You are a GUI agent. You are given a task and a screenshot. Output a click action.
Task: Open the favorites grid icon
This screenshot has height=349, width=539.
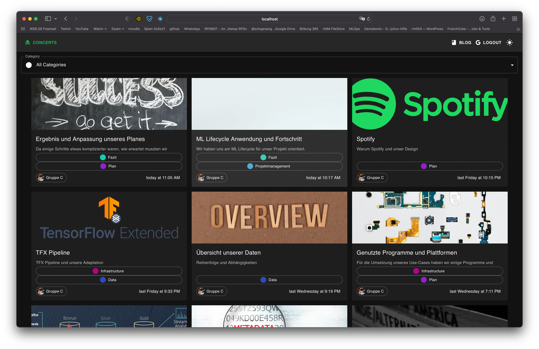23,29
